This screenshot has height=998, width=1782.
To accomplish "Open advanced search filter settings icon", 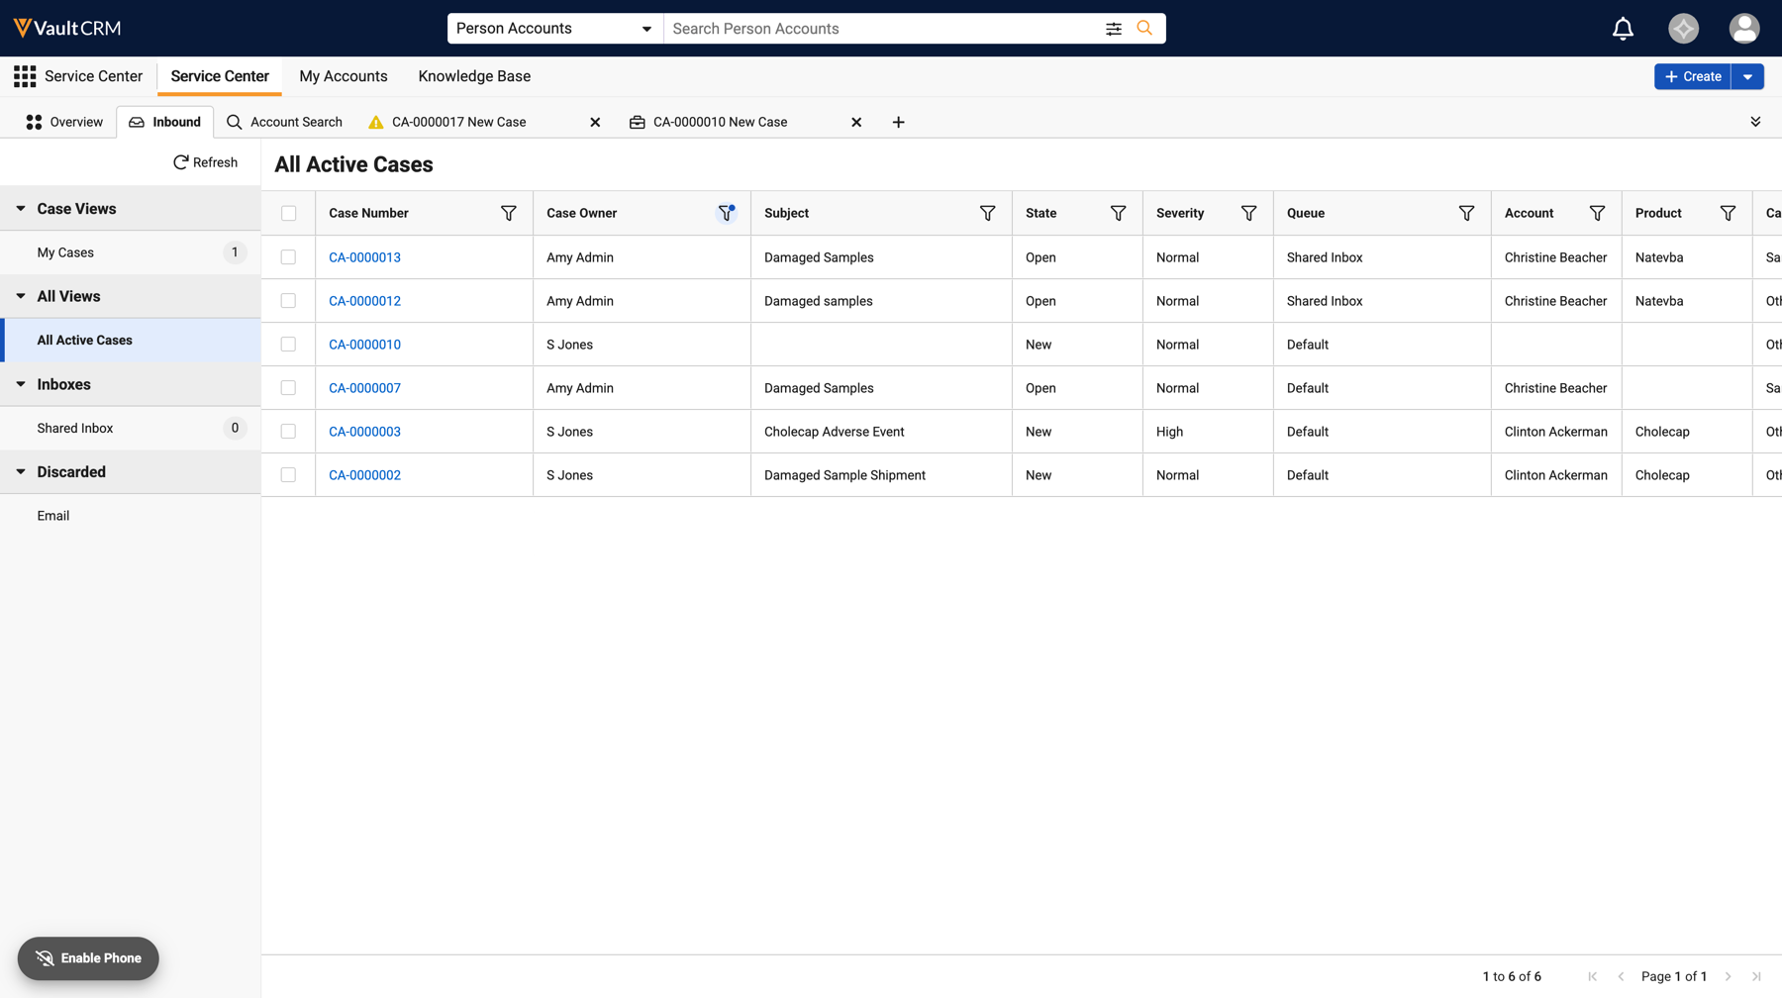I will [1114, 29].
